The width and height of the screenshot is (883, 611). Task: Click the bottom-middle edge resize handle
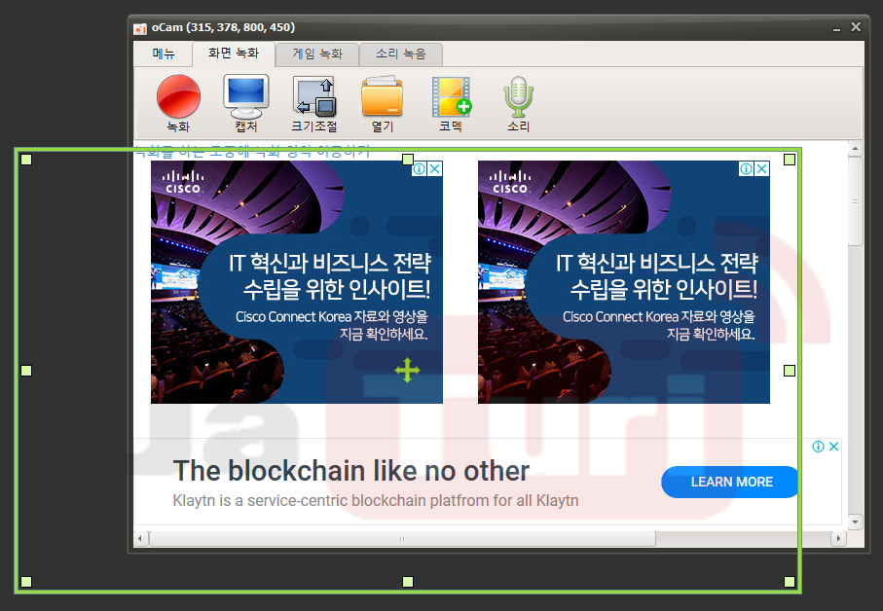(408, 582)
